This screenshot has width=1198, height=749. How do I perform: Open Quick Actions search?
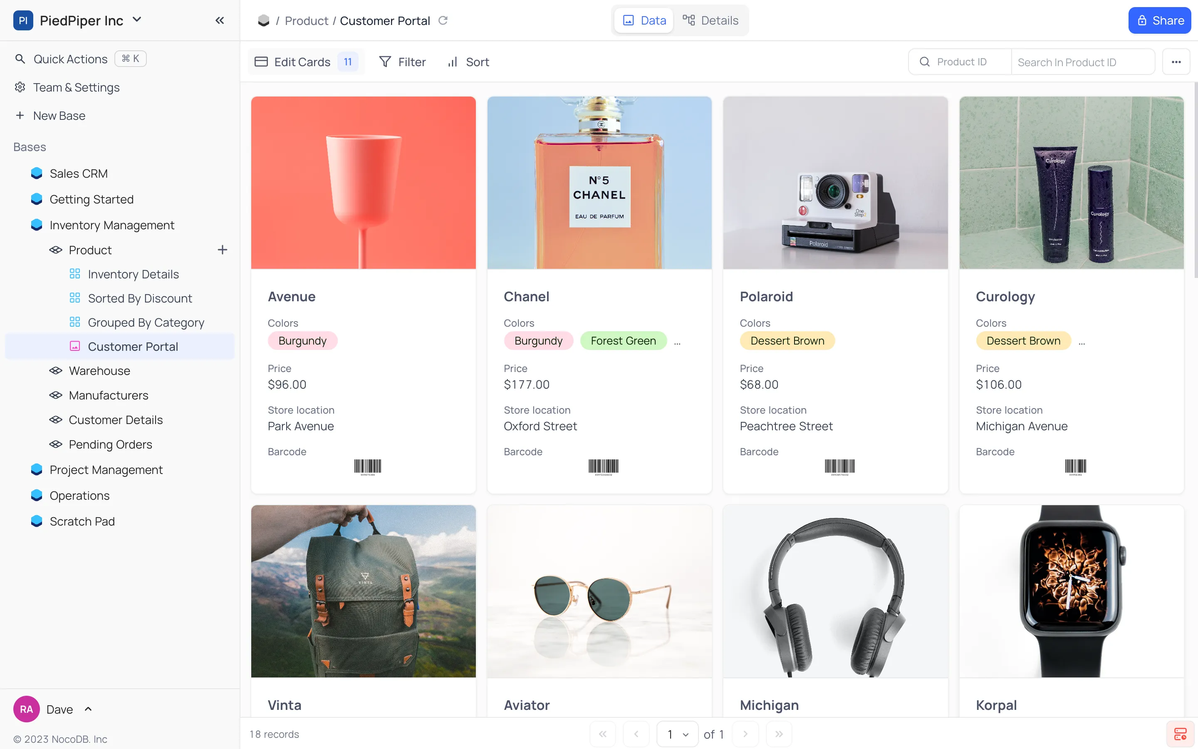coord(70,58)
